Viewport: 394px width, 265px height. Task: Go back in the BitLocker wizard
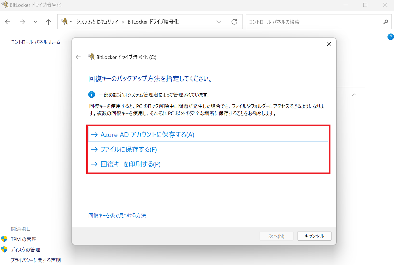coord(78,57)
